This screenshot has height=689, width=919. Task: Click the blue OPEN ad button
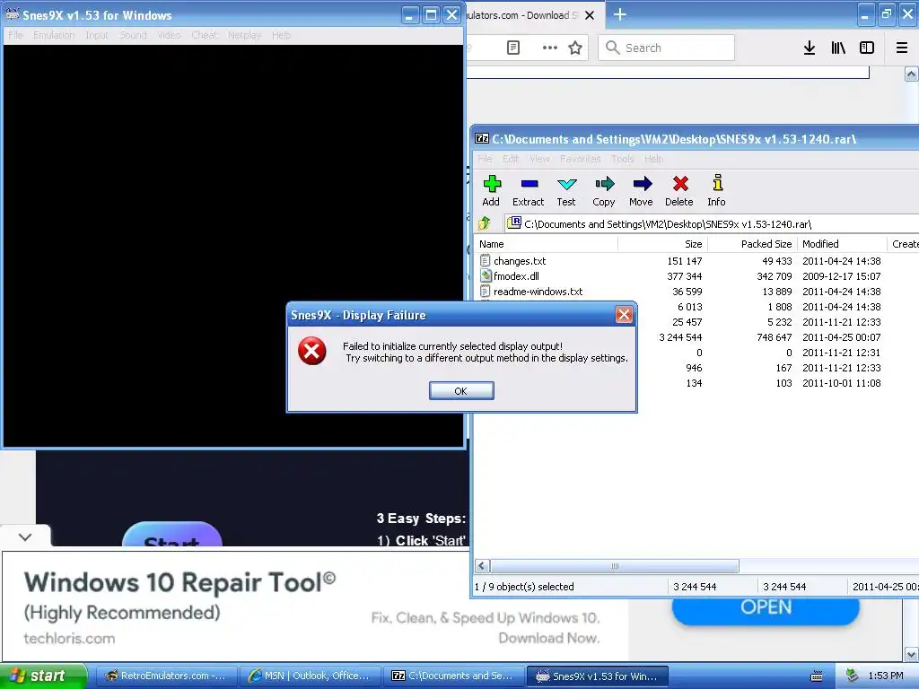pyautogui.click(x=766, y=609)
